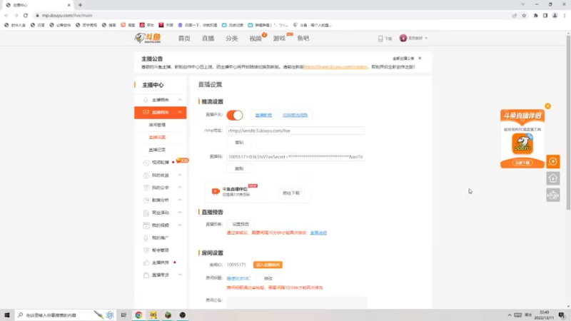Select 房间管理 in sidebar submenu
This screenshot has height=321, width=571.
click(x=157, y=125)
